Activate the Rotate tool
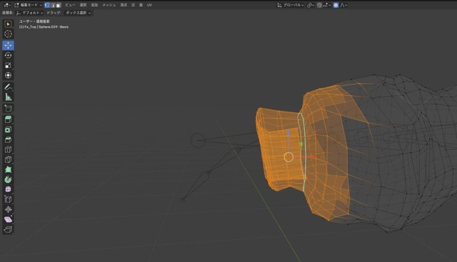This screenshot has width=457, height=262. (8, 55)
